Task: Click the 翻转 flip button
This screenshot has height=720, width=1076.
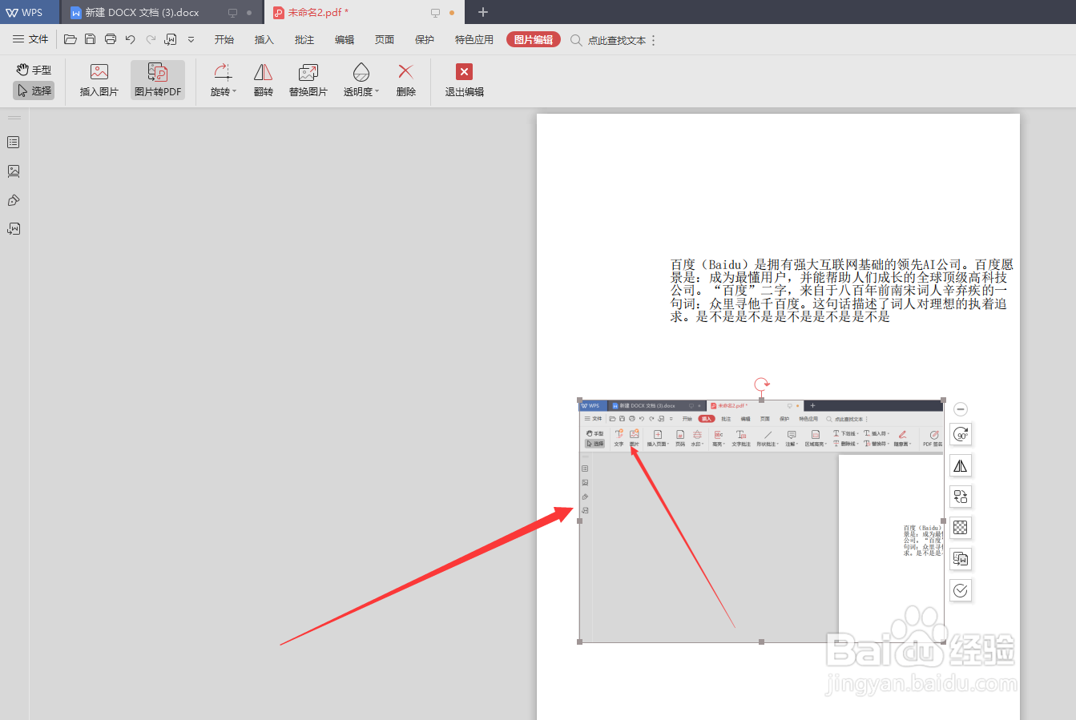Action: tap(264, 80)
